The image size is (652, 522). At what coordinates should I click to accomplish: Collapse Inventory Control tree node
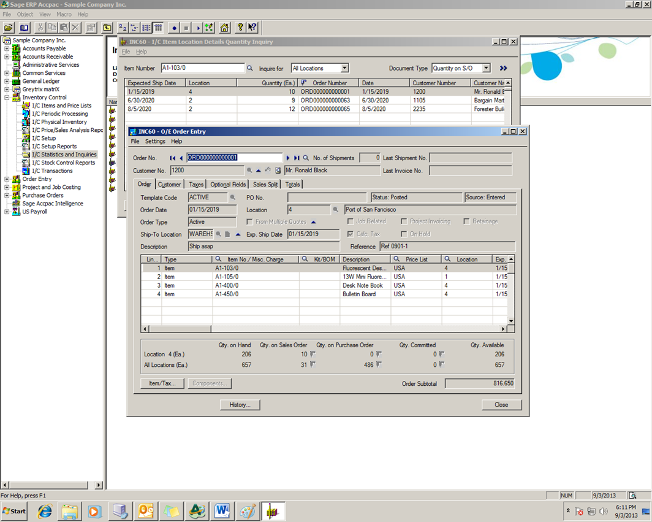7,98
